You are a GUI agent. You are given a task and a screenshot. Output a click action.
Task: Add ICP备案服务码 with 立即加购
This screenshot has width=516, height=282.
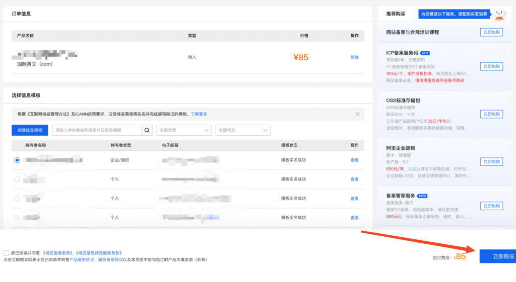[491, 66]
